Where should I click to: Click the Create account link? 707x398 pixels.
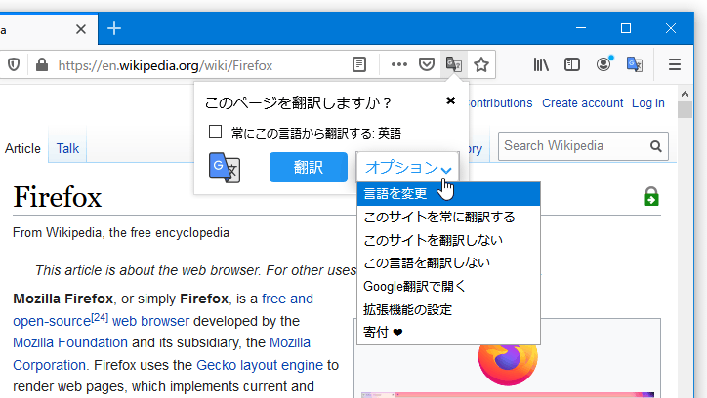pos(583,103)
